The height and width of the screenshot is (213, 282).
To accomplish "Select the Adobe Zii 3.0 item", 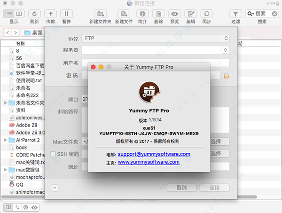I will tap(30, 133).
